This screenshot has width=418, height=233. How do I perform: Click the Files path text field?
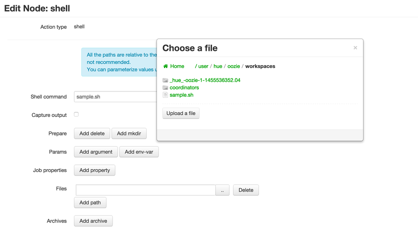146,190
